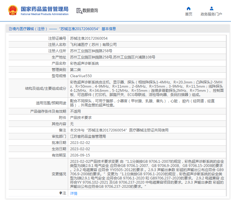
Task: Click expiry date 2026-09-15
Action: pyautogui.click(x=80, y=155)
